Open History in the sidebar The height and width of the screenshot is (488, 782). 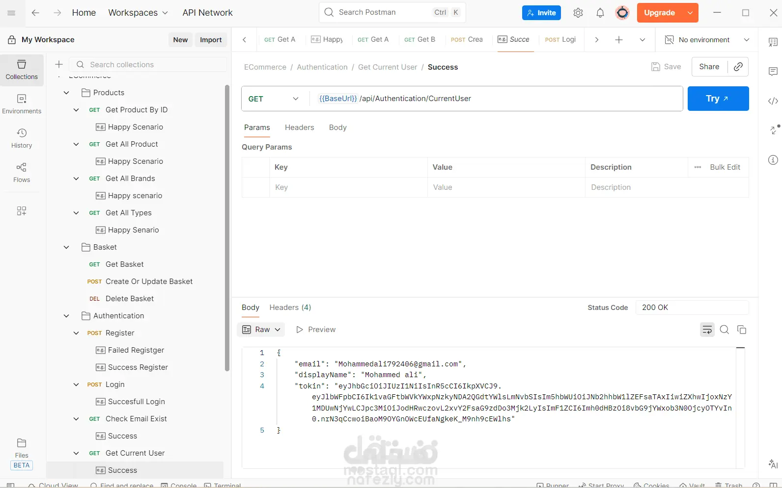point(22,139)
